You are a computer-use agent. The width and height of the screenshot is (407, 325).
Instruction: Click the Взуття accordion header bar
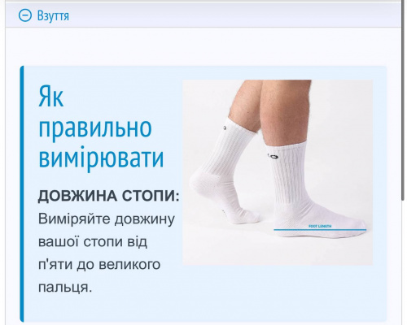[x=203, y=15]
